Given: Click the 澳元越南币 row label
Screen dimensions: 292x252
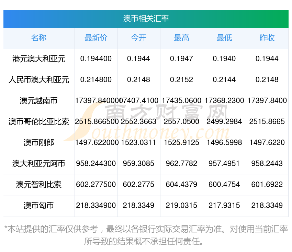Looking at the screenshot, I should [x=39, y=101].
